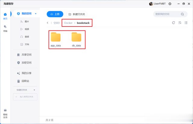Click the 拖入常用文件夹 drop box
193x124 pixels.
point(25,97)
